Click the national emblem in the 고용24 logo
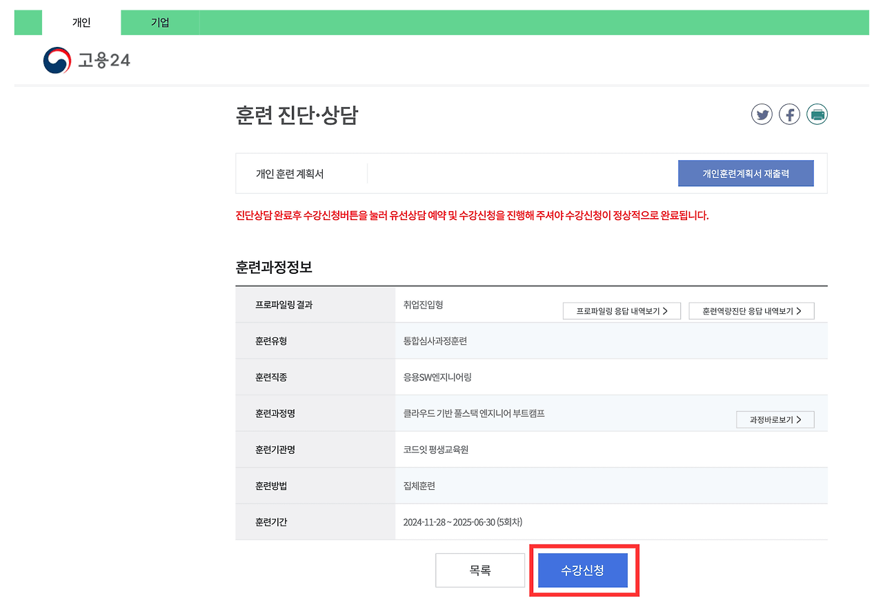 pyautogui.click(x=56, y=60)
